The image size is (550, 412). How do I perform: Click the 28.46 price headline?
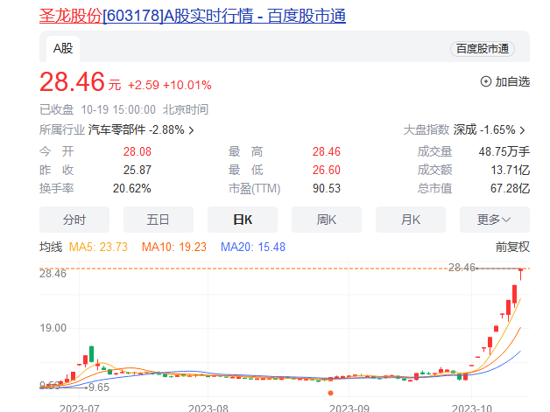(x=72, y=81)
